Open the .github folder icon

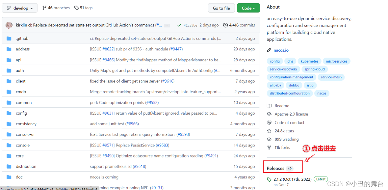pos(9,39)
